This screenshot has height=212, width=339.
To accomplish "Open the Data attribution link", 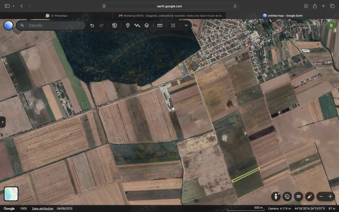I will [43, 208].
